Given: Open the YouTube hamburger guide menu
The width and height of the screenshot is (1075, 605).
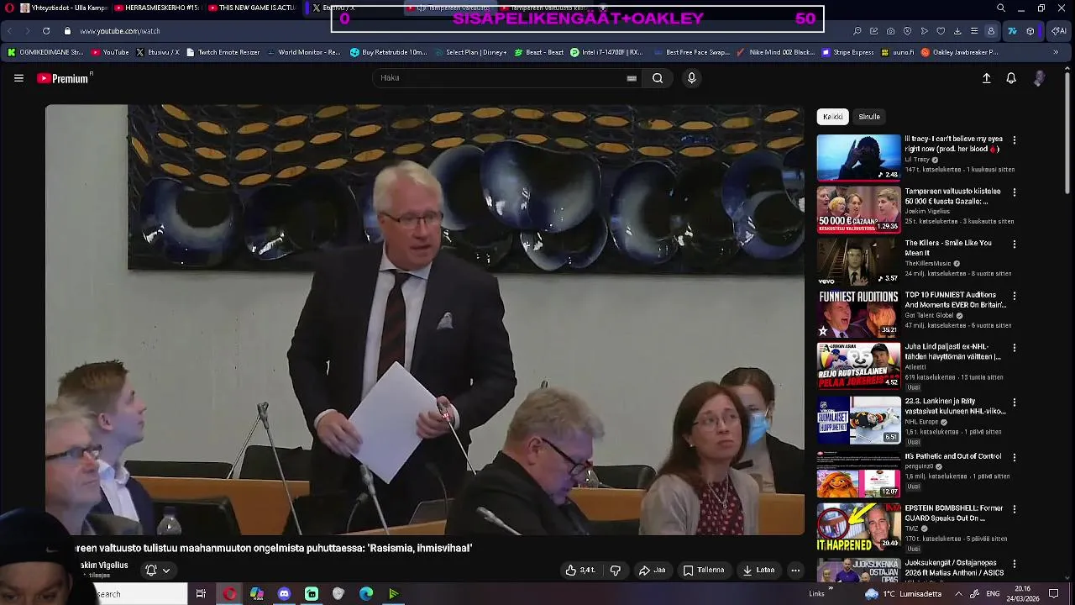Looking at the screenshot, I should (x=18, y=78).
